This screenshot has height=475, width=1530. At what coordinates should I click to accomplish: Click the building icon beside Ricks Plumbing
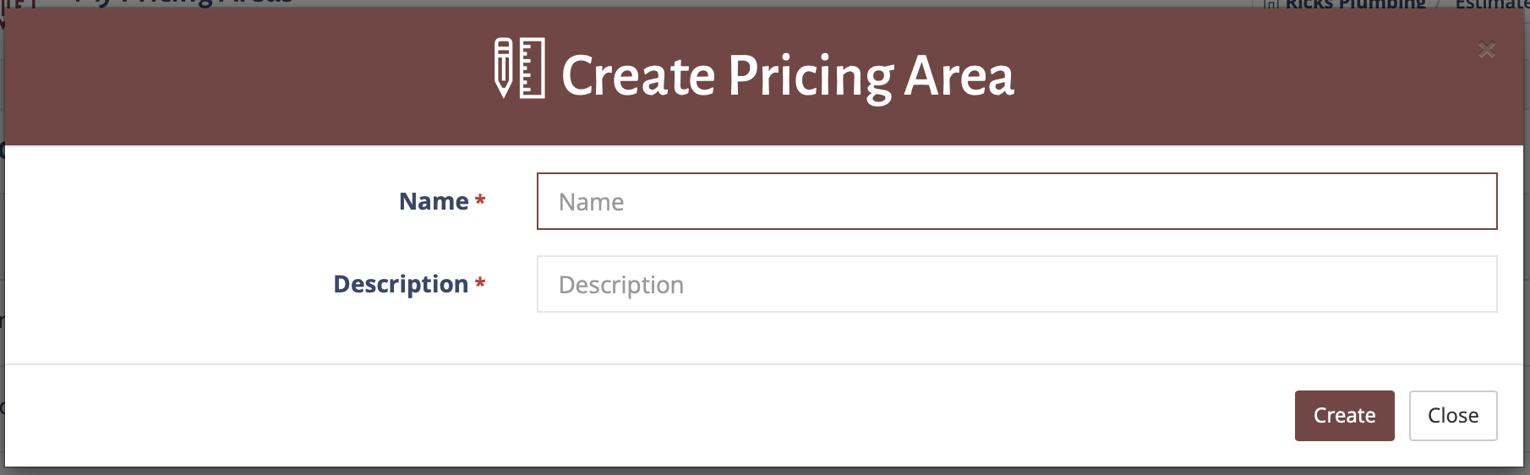[x=1270, y=4]
